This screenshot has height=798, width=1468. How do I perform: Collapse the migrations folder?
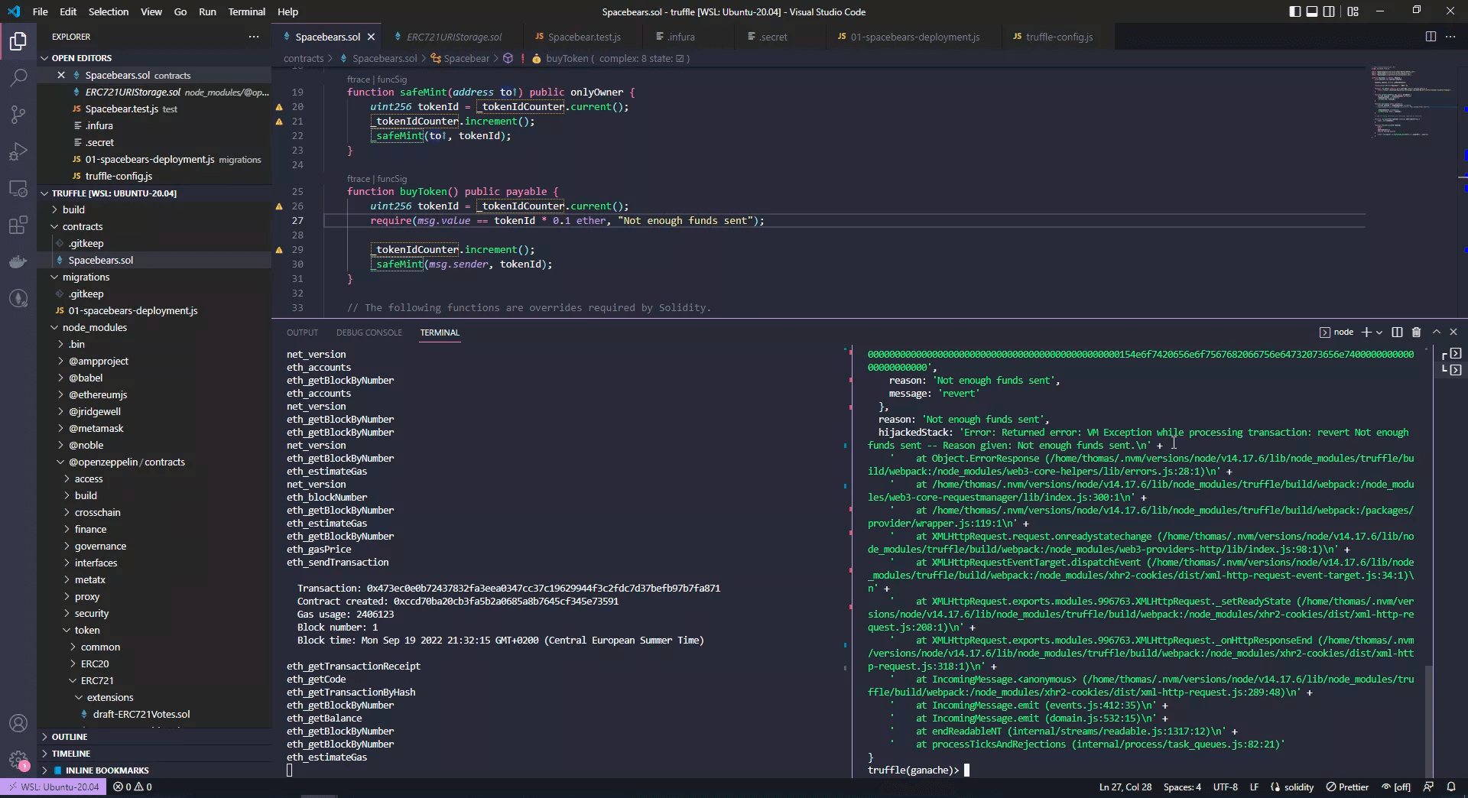pos(86,277)
